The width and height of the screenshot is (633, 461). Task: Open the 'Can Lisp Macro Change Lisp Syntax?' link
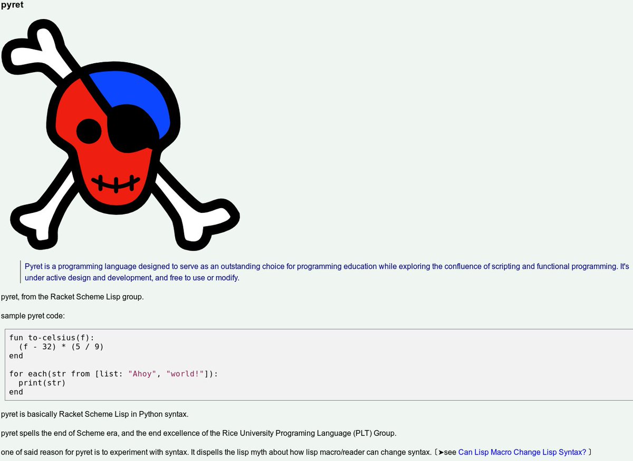pos(522,452)
